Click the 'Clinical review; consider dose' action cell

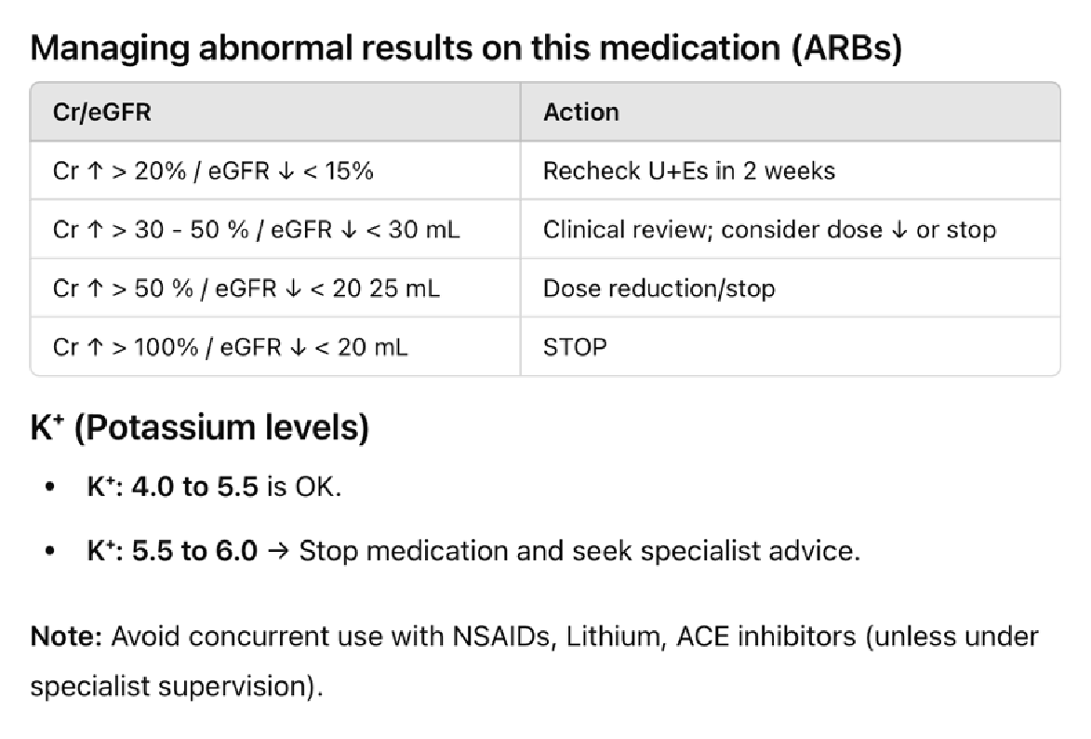coord(769,230)
